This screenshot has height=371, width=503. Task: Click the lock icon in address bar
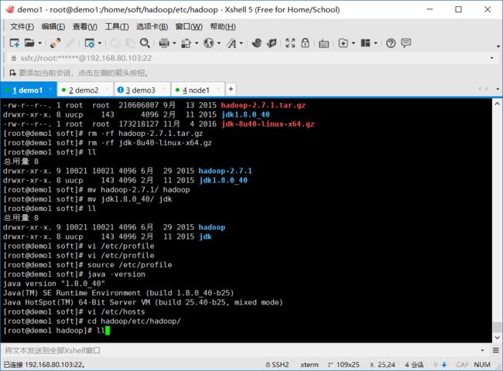(x=14, y=58)
